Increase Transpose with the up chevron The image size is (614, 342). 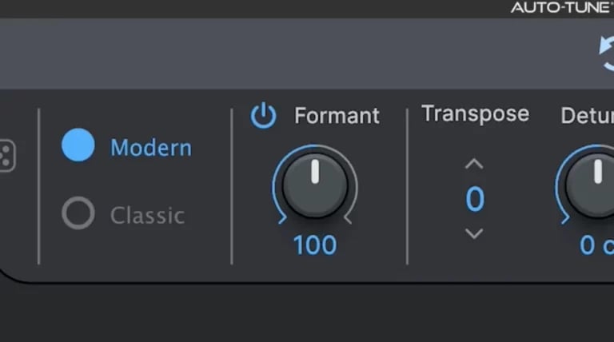click(x=474, y=164)
